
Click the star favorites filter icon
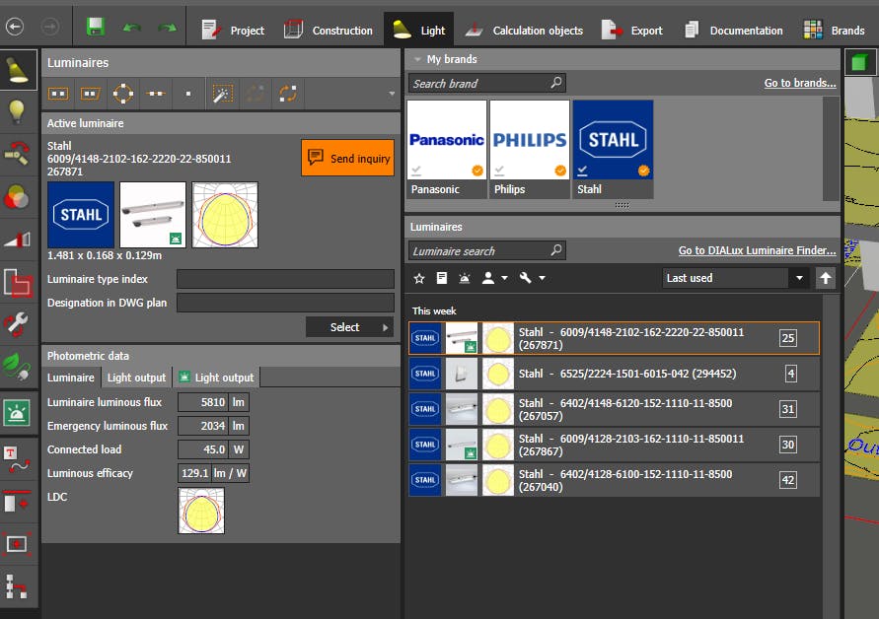click(419, 279)
